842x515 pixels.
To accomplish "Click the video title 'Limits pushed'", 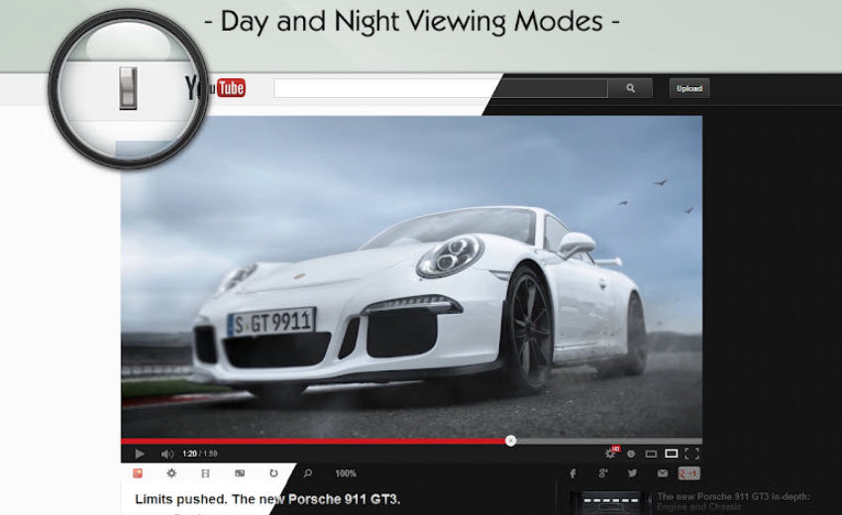I will pyautogui.click(x=268, y=499).
